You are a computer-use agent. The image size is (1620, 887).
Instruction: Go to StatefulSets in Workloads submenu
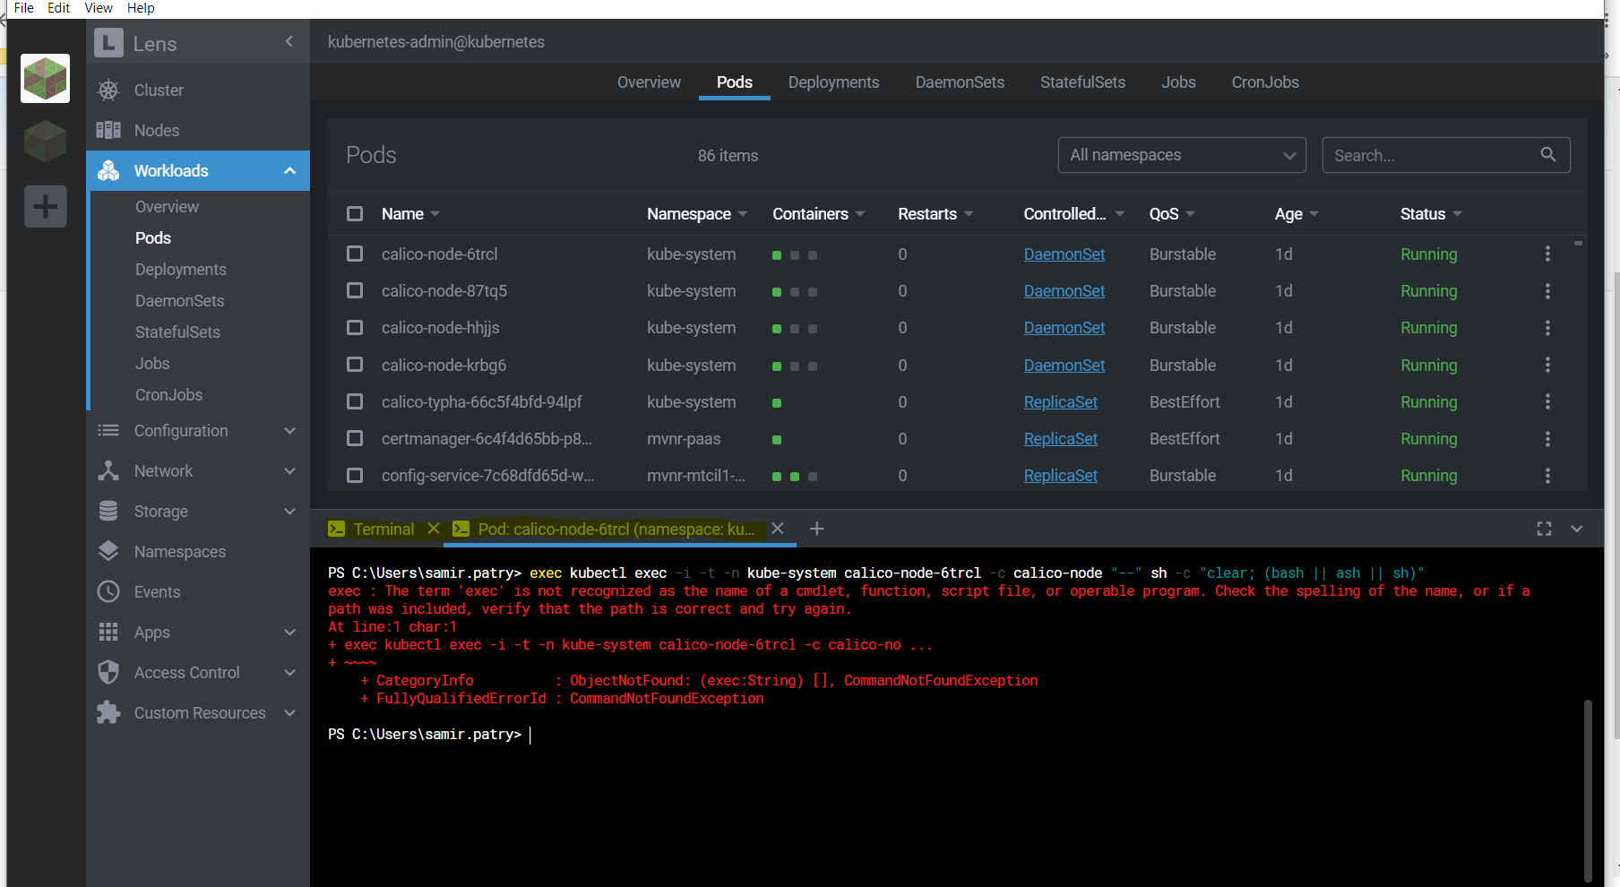177,332
